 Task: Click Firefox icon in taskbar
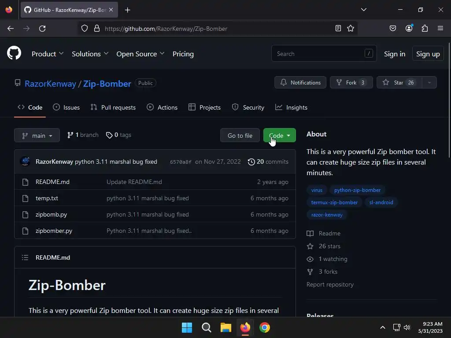pyautogui.click(x=245, y=327)
